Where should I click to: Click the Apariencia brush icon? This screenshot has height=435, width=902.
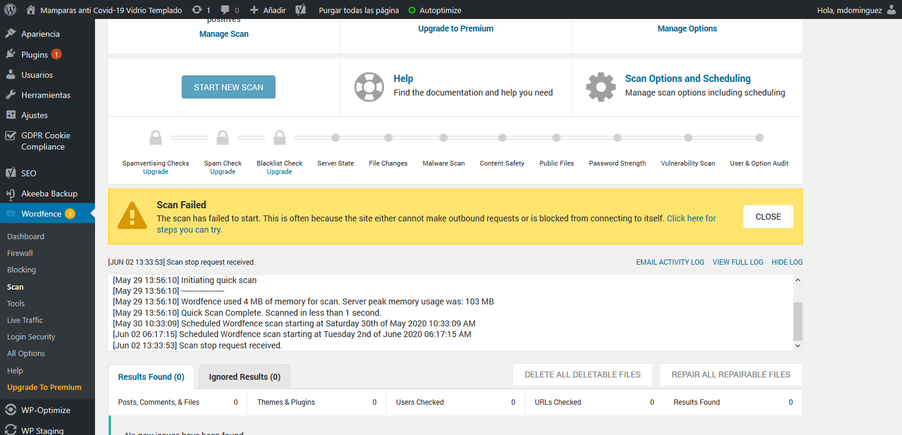pos(11,34)
